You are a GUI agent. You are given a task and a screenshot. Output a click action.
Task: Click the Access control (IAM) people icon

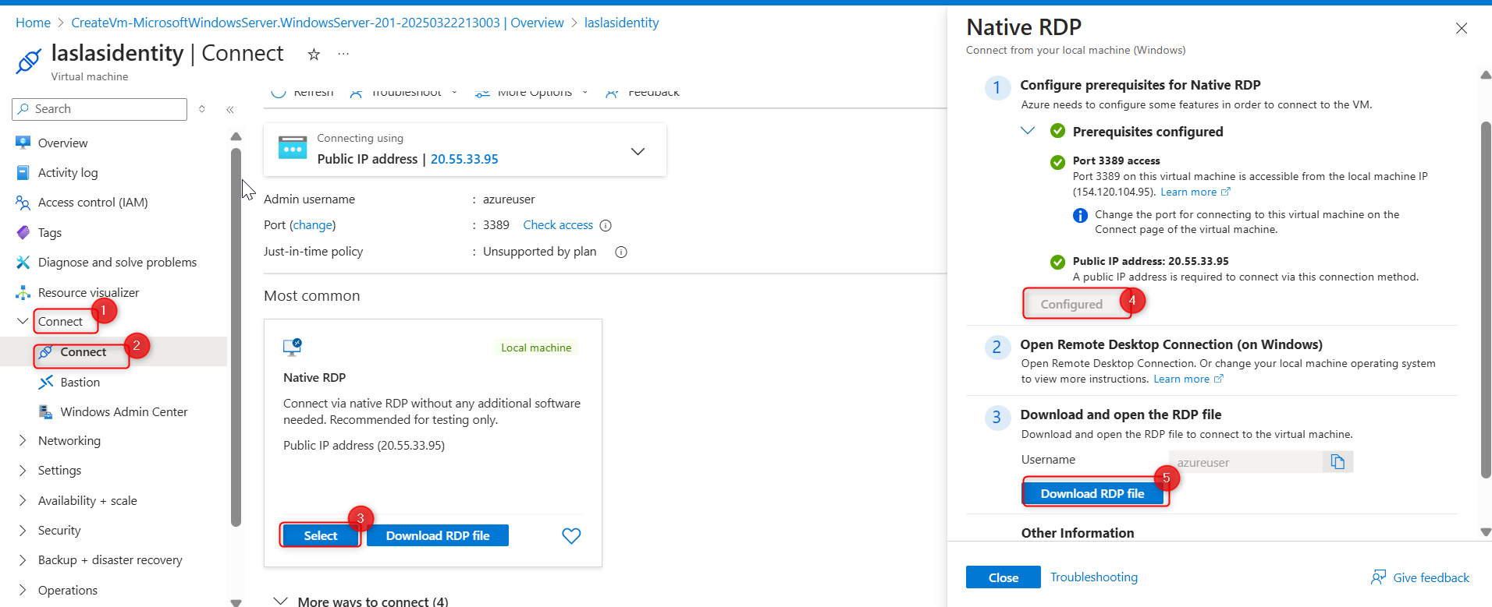pyautogui.click(x=23, y=203)
